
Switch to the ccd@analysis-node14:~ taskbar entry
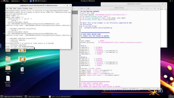pyautogui.click(x=36, y=97)
